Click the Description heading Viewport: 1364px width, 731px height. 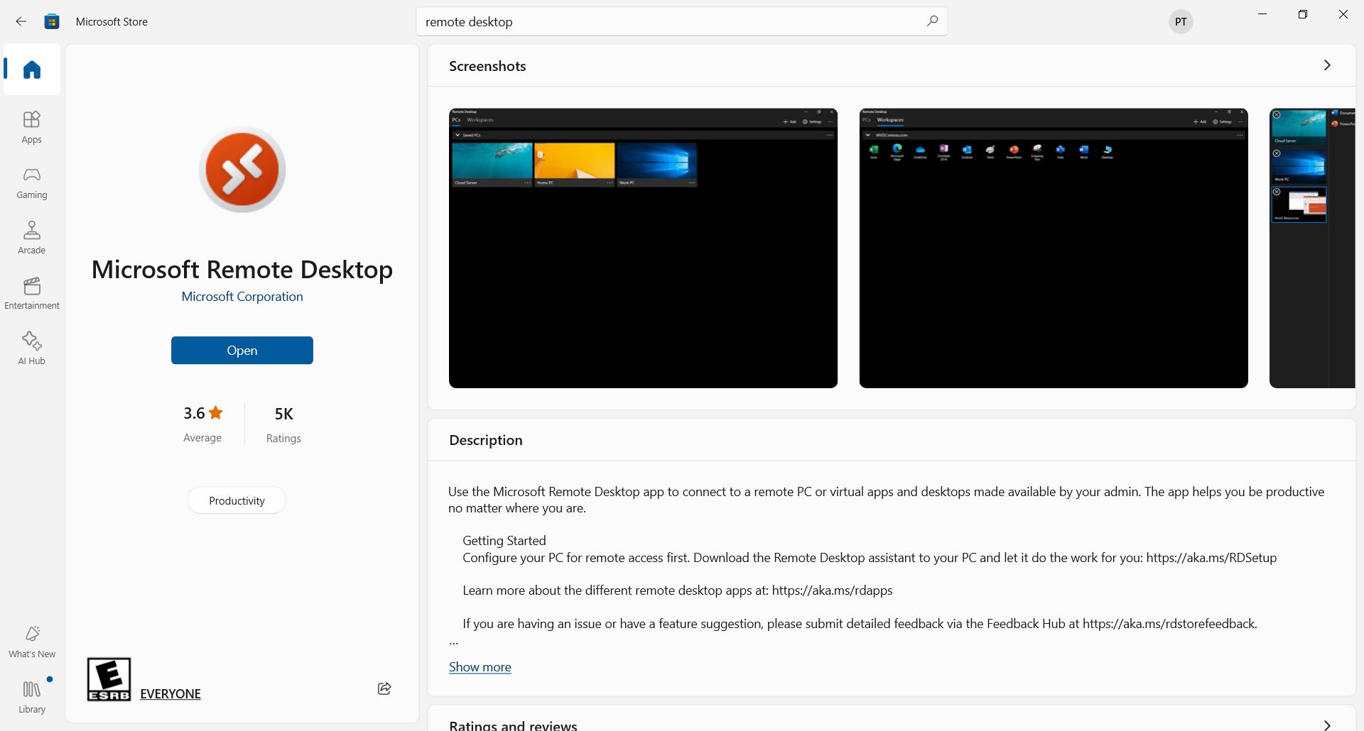coord(486,440)
